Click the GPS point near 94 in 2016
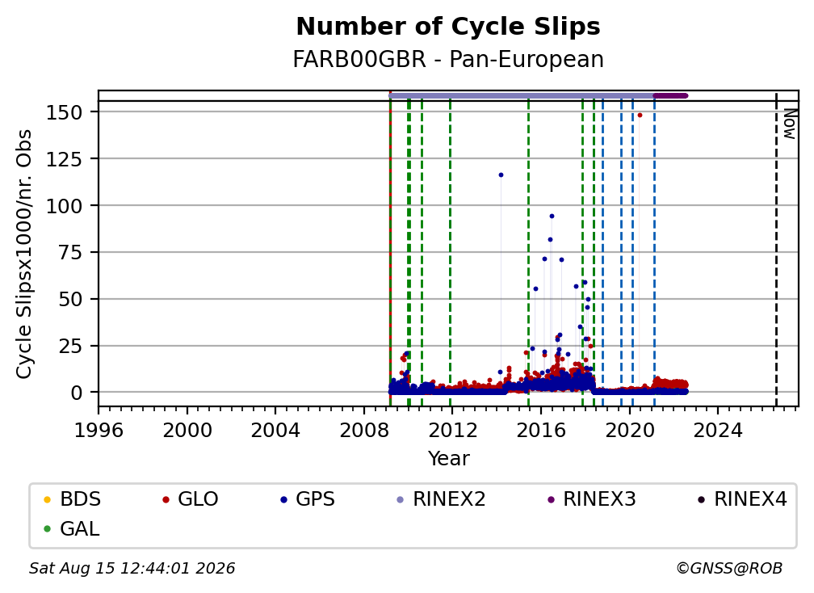This screenshot has height=593, width=814. point(552,216)
